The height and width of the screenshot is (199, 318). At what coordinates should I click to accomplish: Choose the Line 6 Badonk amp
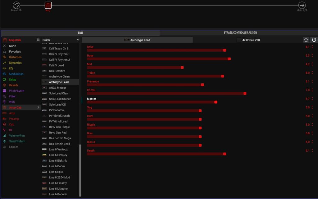click(x=58, y=194)
